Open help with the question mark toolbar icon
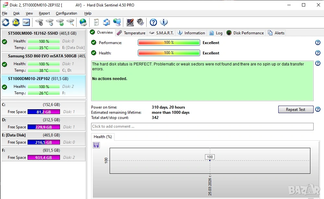Image resolution: width=324 pixels, height=199 pixels. (x=153, y=22)
